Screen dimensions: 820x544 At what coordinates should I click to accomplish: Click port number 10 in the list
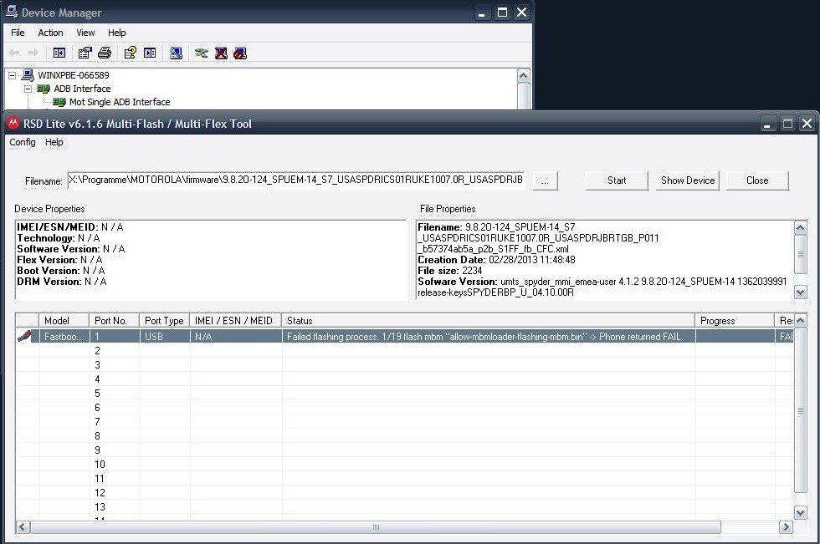(x=100, y=464)
